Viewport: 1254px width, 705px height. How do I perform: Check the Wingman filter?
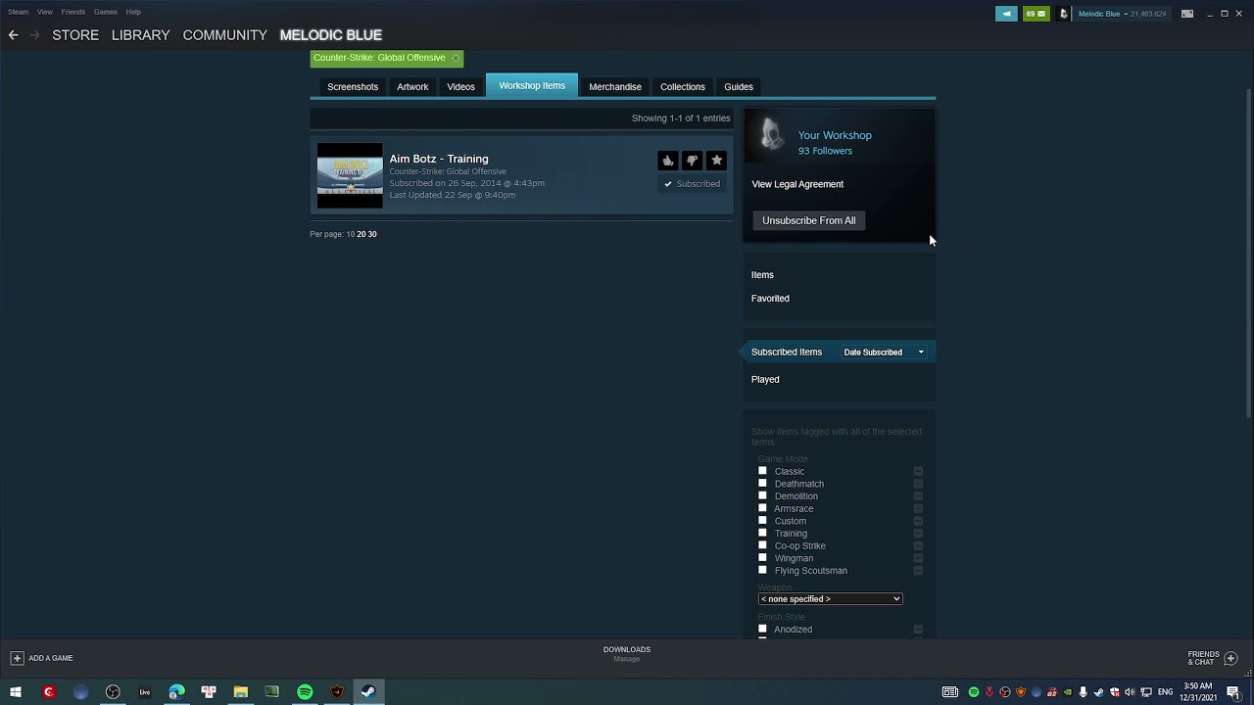tap(762, 558)
